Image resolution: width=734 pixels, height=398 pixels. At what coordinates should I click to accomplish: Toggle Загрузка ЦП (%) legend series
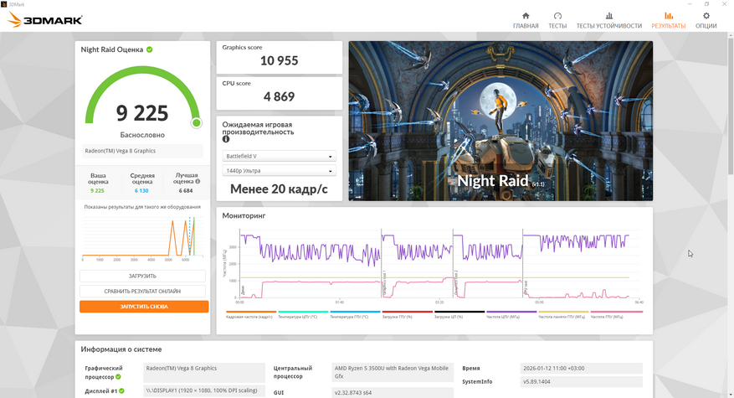click(x=459, y=314)
